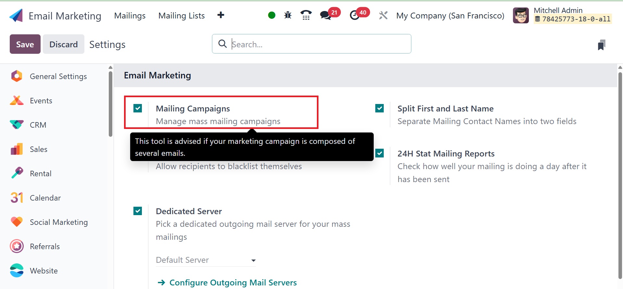Click the VoIP phone icon
This screenshot has height=289, width=623.
(306, 15)
